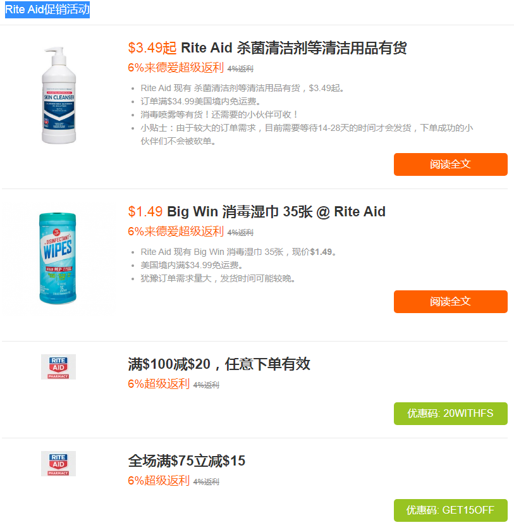Click the 阅读全文 button for the cleaning supplies deal
The image size is (514, 525).
(x=450, y=164)
